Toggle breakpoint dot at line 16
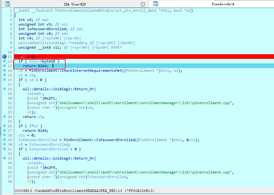274x195 pixels. coord(4,79)
